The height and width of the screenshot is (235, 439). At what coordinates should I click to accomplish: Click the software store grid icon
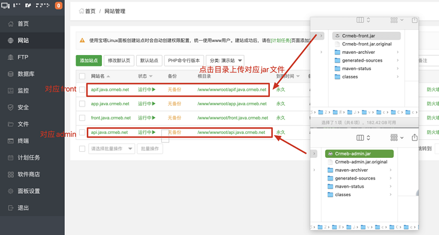pos(11,175)
